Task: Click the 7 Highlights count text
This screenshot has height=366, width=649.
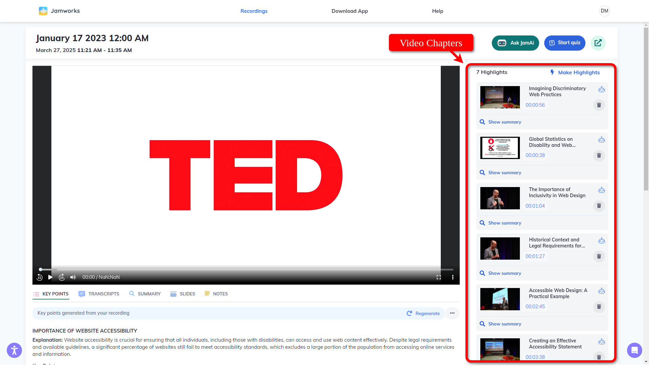Action: click(x=491, y=72)
